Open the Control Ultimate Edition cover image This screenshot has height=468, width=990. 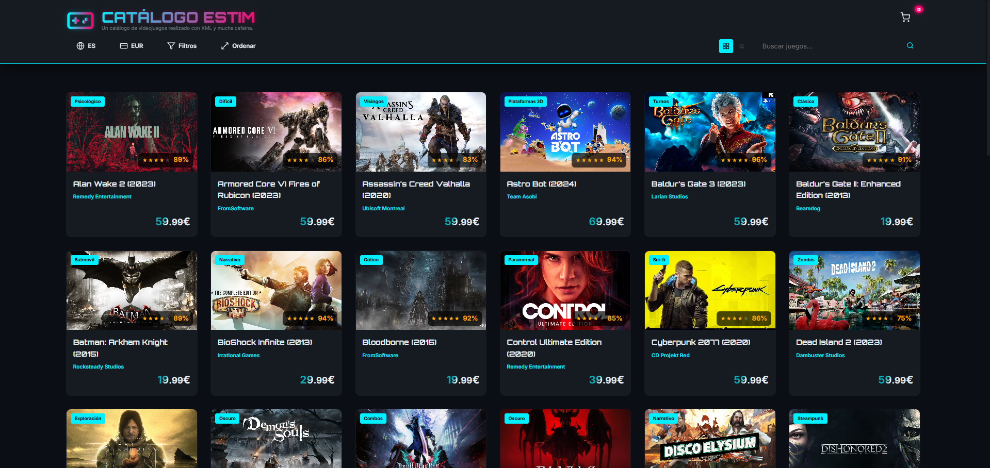[x=565, y=290]
